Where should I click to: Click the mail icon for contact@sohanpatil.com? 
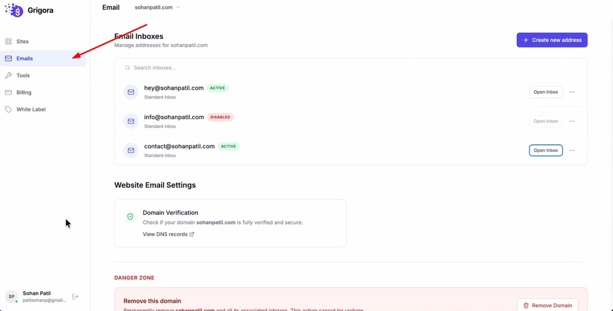[x=131, y=150]
